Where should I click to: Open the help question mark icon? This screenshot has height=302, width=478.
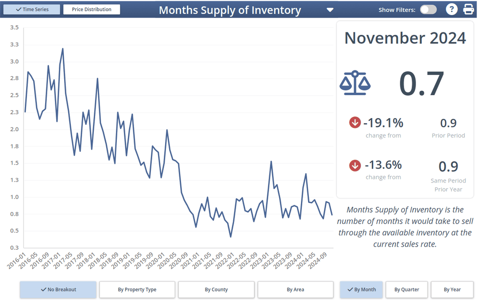pos(451,9)
